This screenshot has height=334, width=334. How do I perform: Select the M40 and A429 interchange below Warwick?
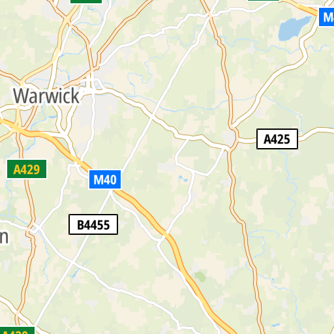tap(18, 129)
